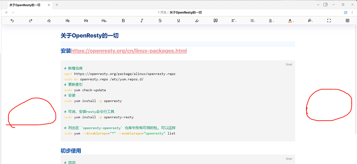Image resolution: width=357 pixels, height=164 pixels.
Task: Apply H2 heading style
Action: (68, 21)
